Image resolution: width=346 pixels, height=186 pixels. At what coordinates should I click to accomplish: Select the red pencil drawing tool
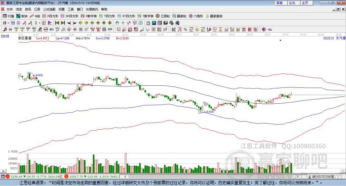tap(5, 29)
